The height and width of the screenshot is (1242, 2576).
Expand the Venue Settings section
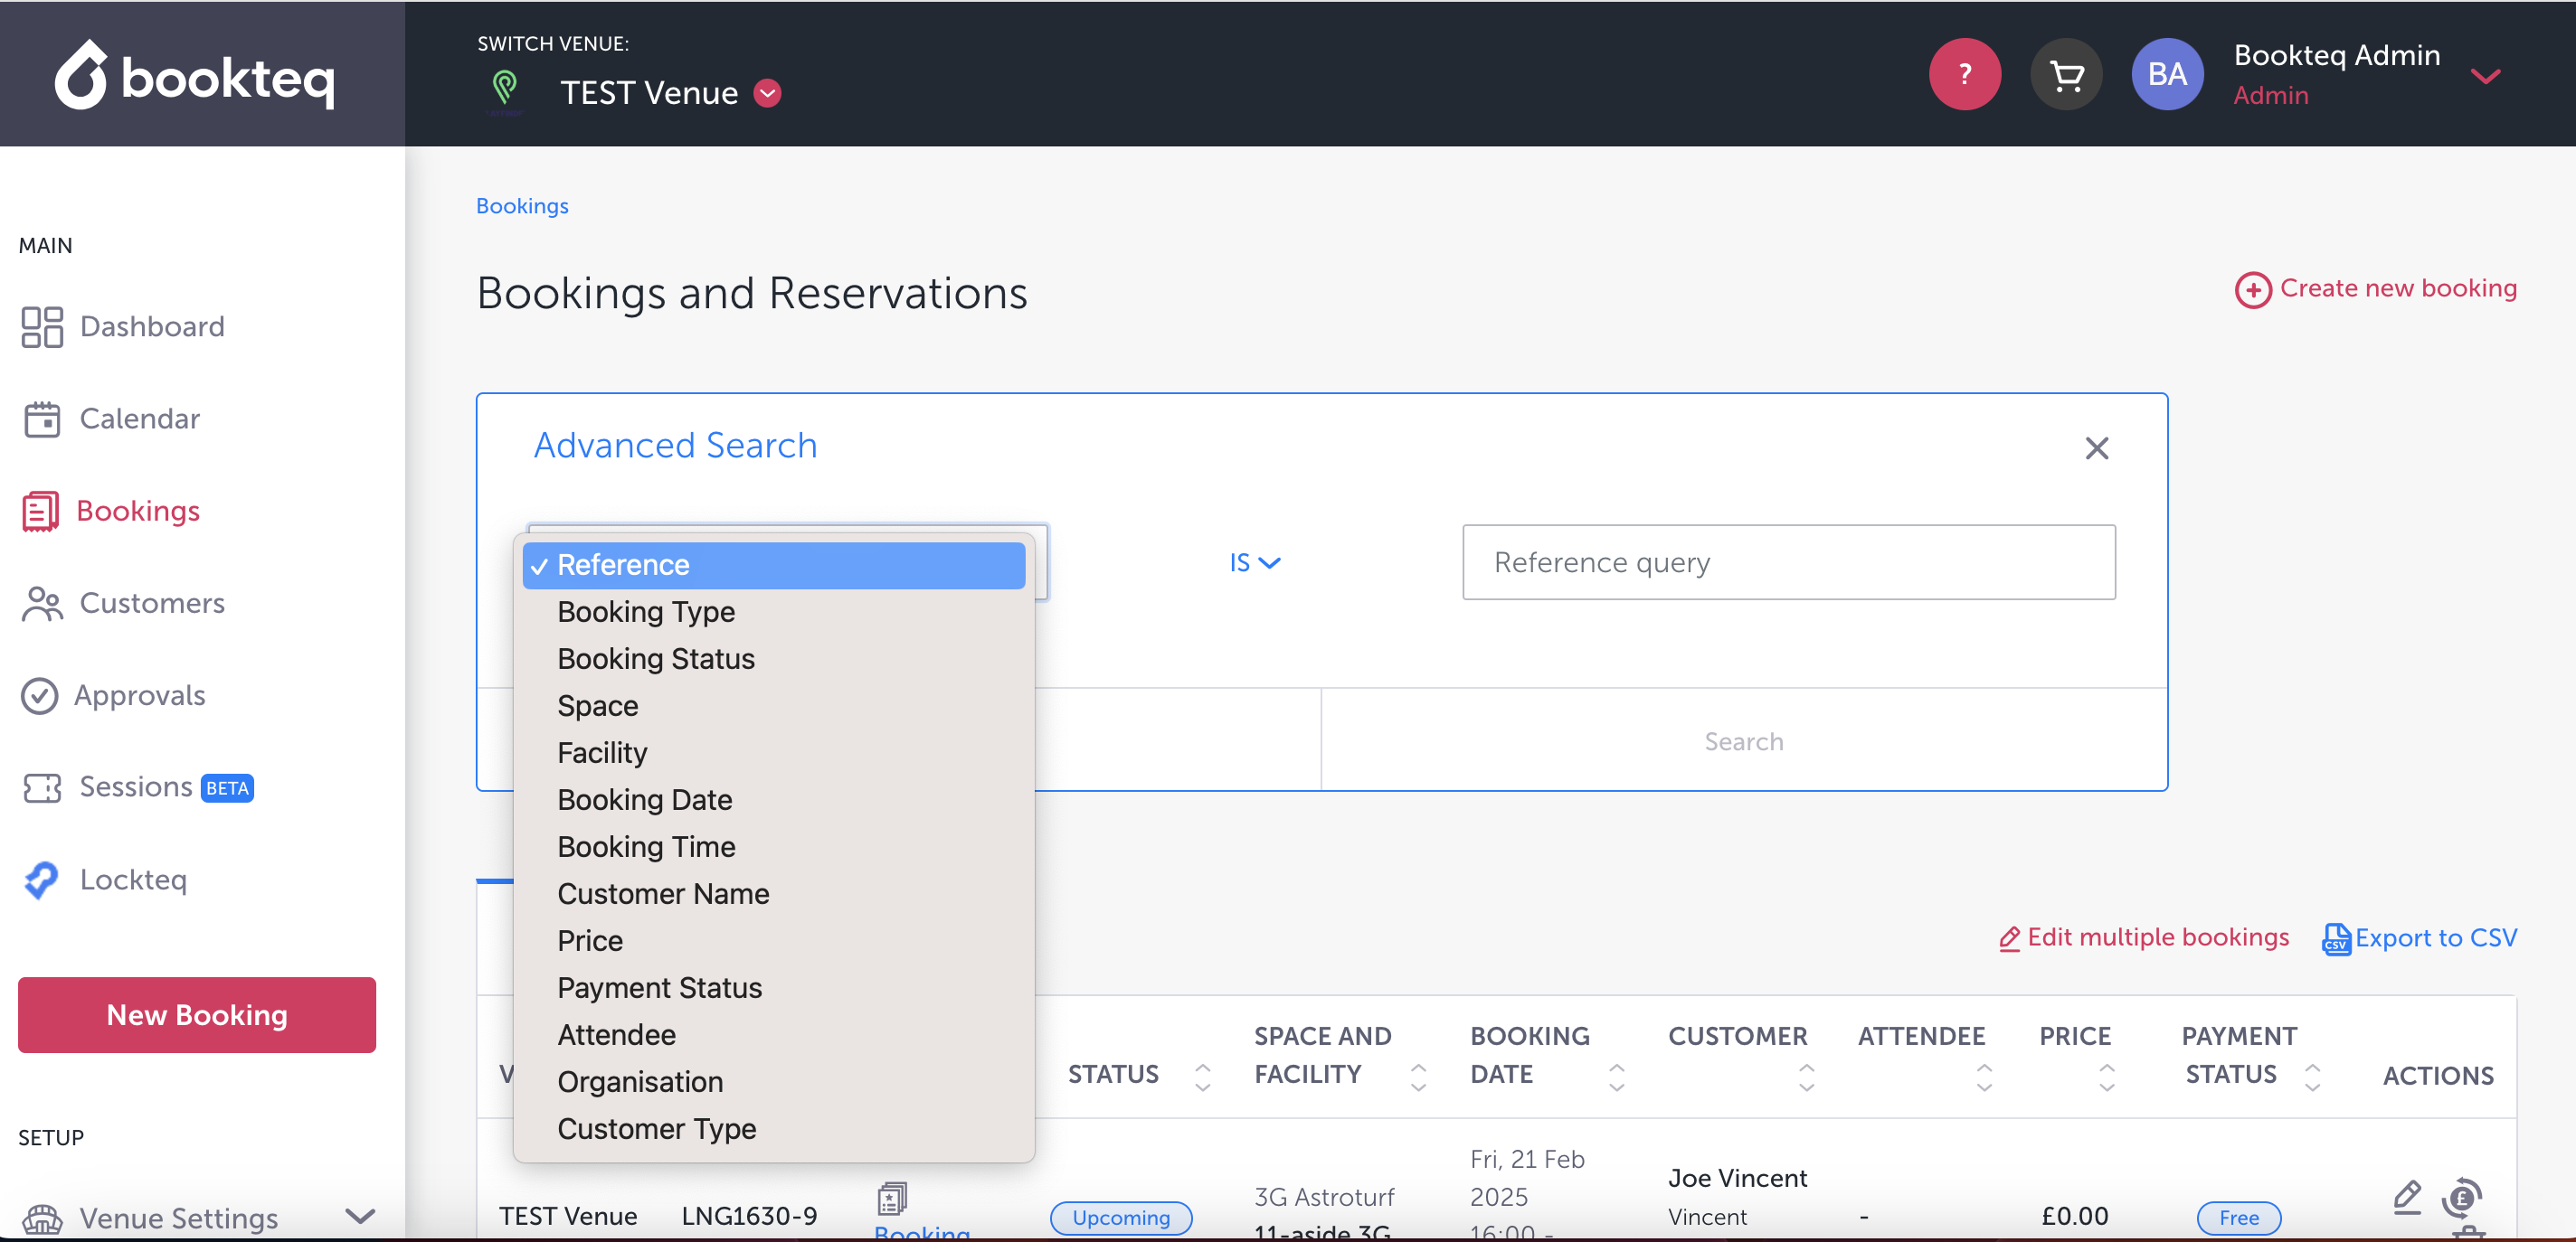pos(359,1217)
